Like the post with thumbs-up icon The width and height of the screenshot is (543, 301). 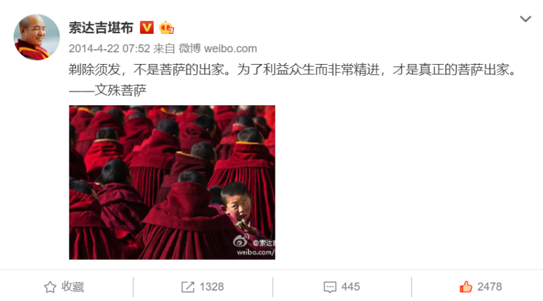coord(466,287)
